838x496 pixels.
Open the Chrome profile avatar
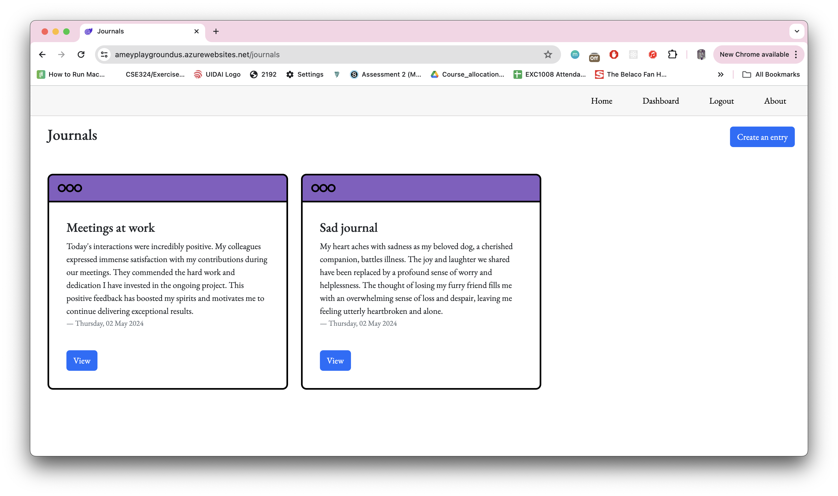(x=701, y=55)
